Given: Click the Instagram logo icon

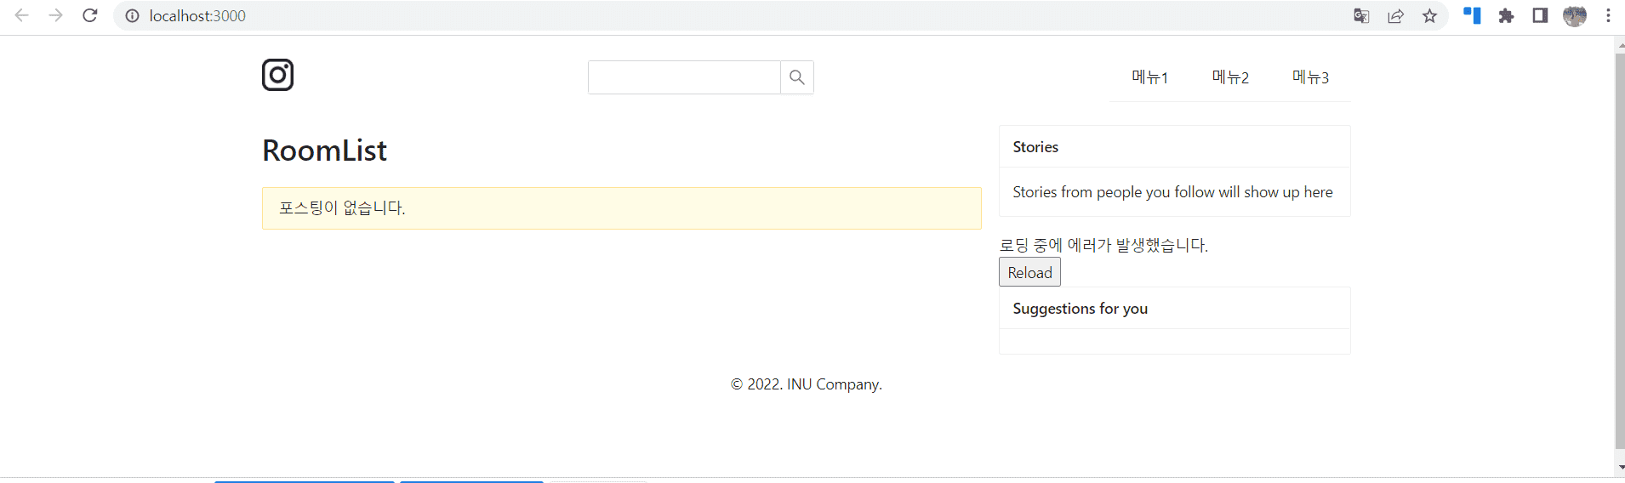Looking at the screenshot, I should tap(277, 75).
